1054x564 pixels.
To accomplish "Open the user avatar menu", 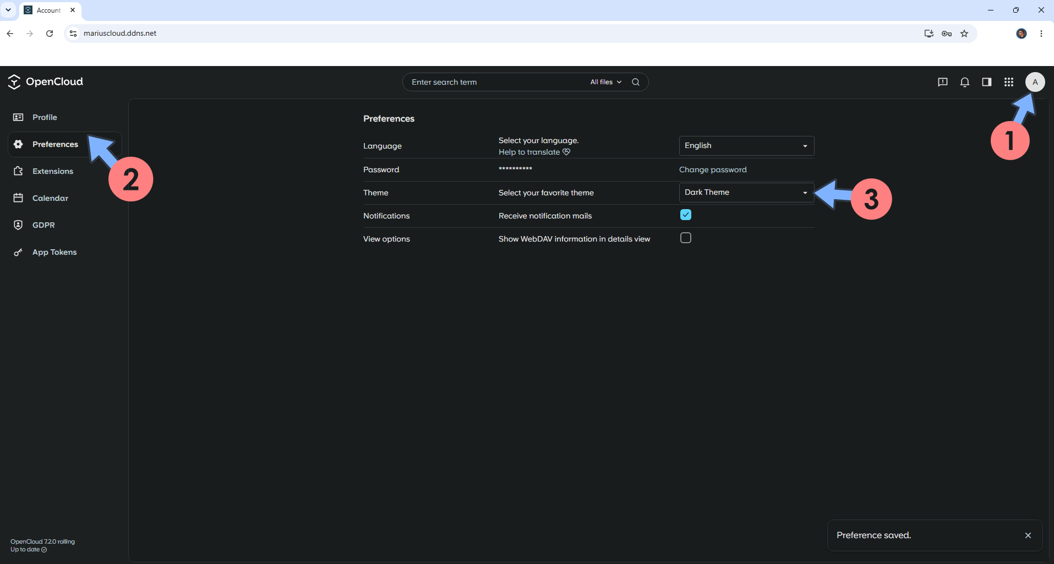I will pos(1035,82).
